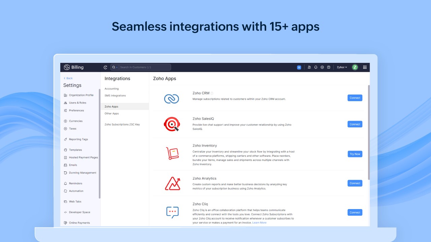
Task: Click the Zoho Inventory title text
Action: click(x=205, y=146)
